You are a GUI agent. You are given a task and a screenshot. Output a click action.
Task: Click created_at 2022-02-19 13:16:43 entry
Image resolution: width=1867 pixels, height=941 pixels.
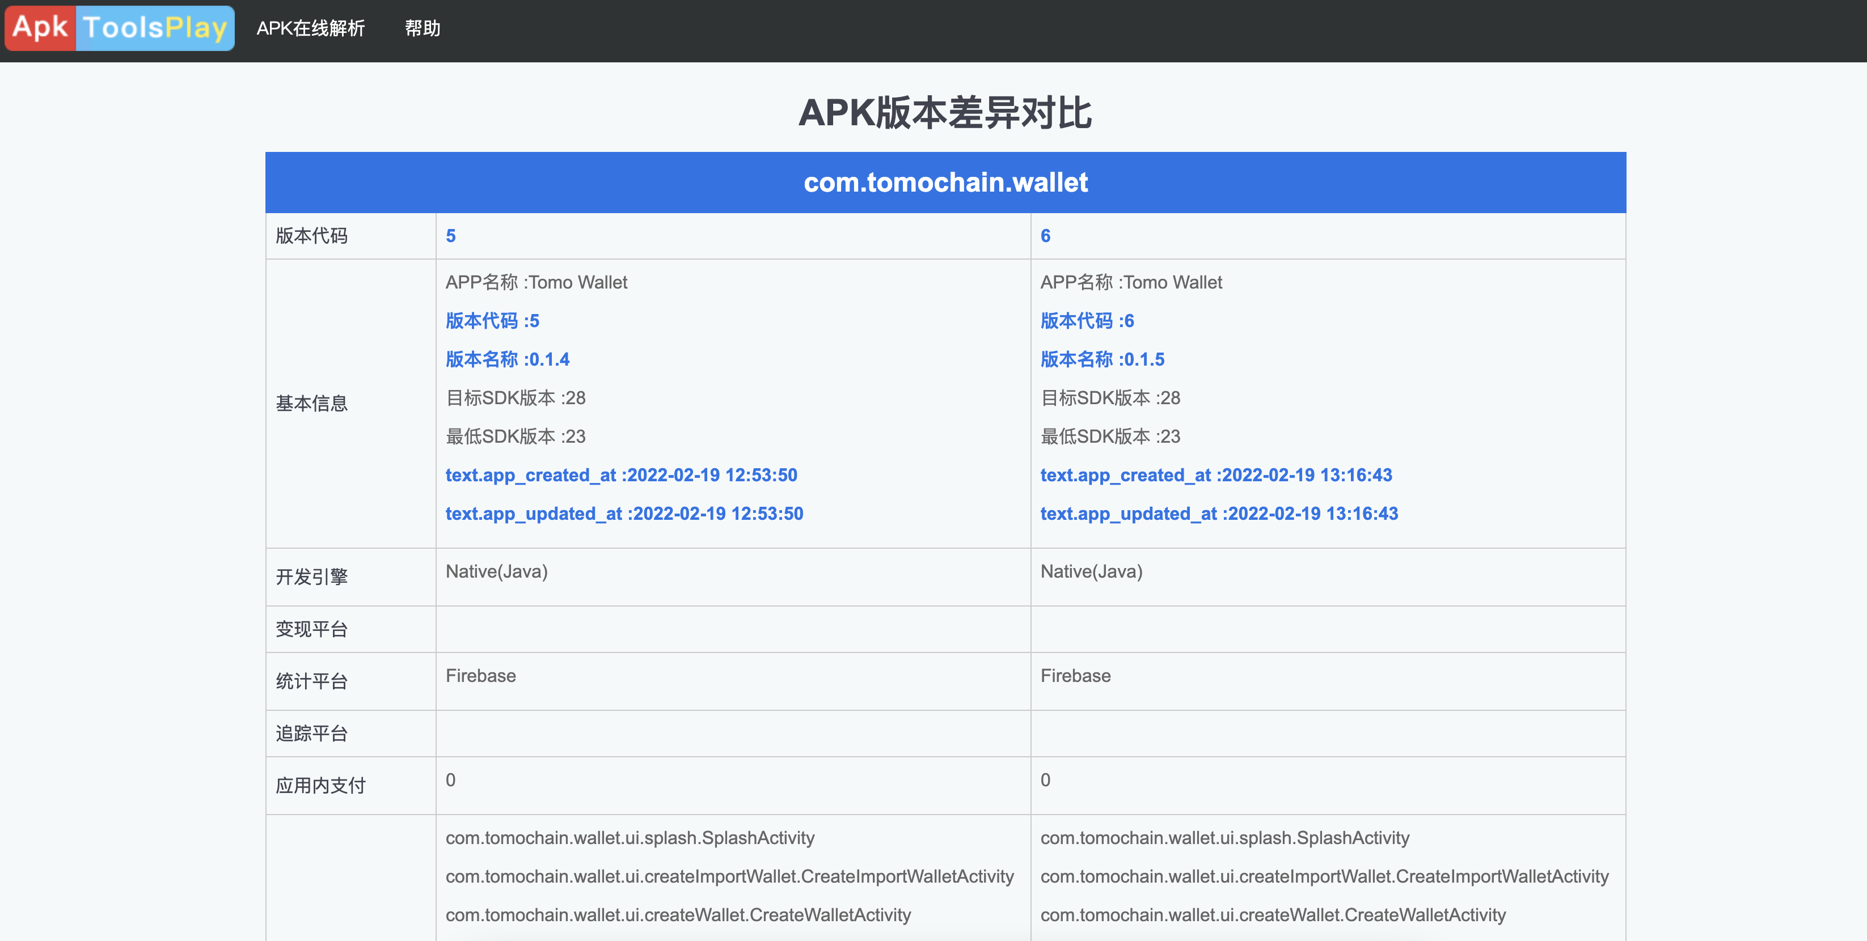coord(1216,475)
